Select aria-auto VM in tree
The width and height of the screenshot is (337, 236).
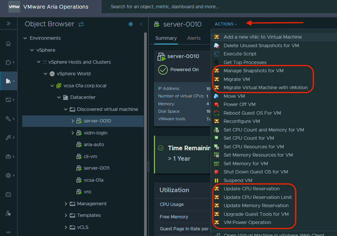94,145
